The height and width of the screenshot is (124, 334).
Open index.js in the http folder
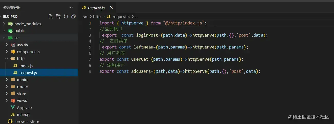(26, 66)
